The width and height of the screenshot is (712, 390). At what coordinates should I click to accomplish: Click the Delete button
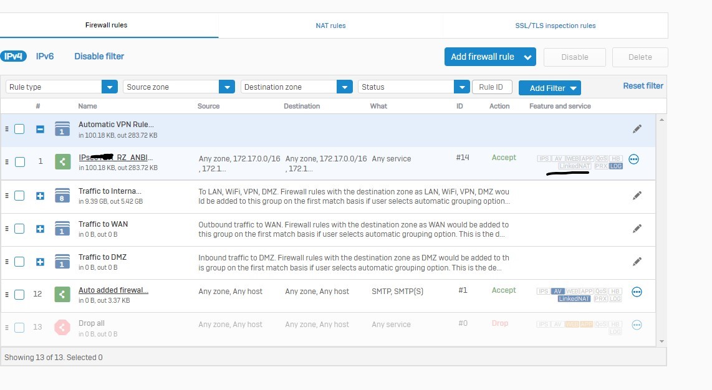click(640, 57)
